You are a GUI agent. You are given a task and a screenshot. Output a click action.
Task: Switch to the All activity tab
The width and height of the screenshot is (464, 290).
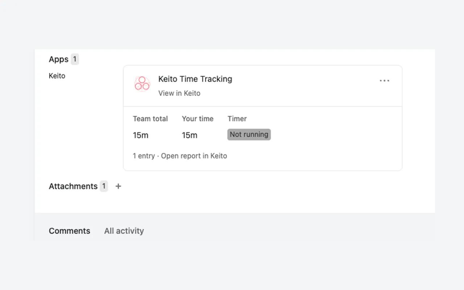(x=124, y=231)
